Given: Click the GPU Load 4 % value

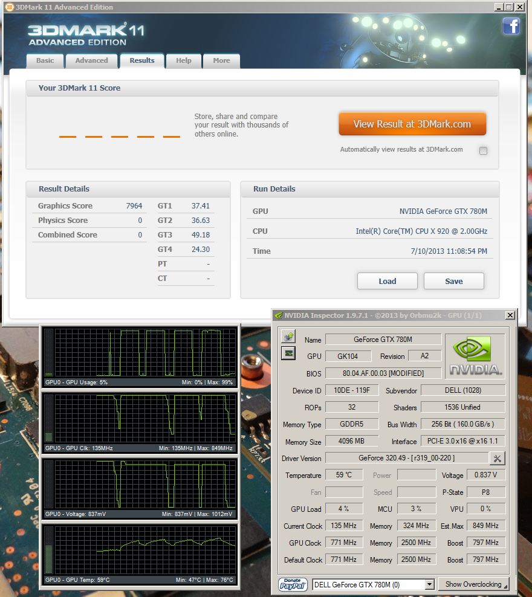Looking at the screenshot, I should click(344, 509).
